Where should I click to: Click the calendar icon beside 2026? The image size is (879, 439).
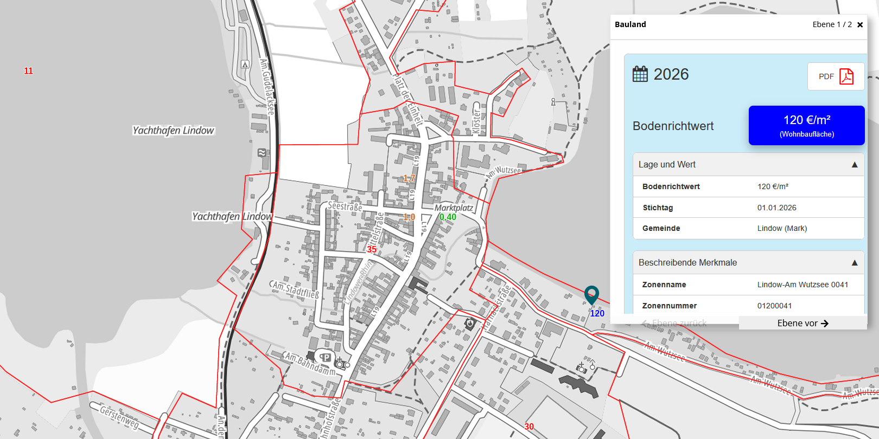point(640,74)
